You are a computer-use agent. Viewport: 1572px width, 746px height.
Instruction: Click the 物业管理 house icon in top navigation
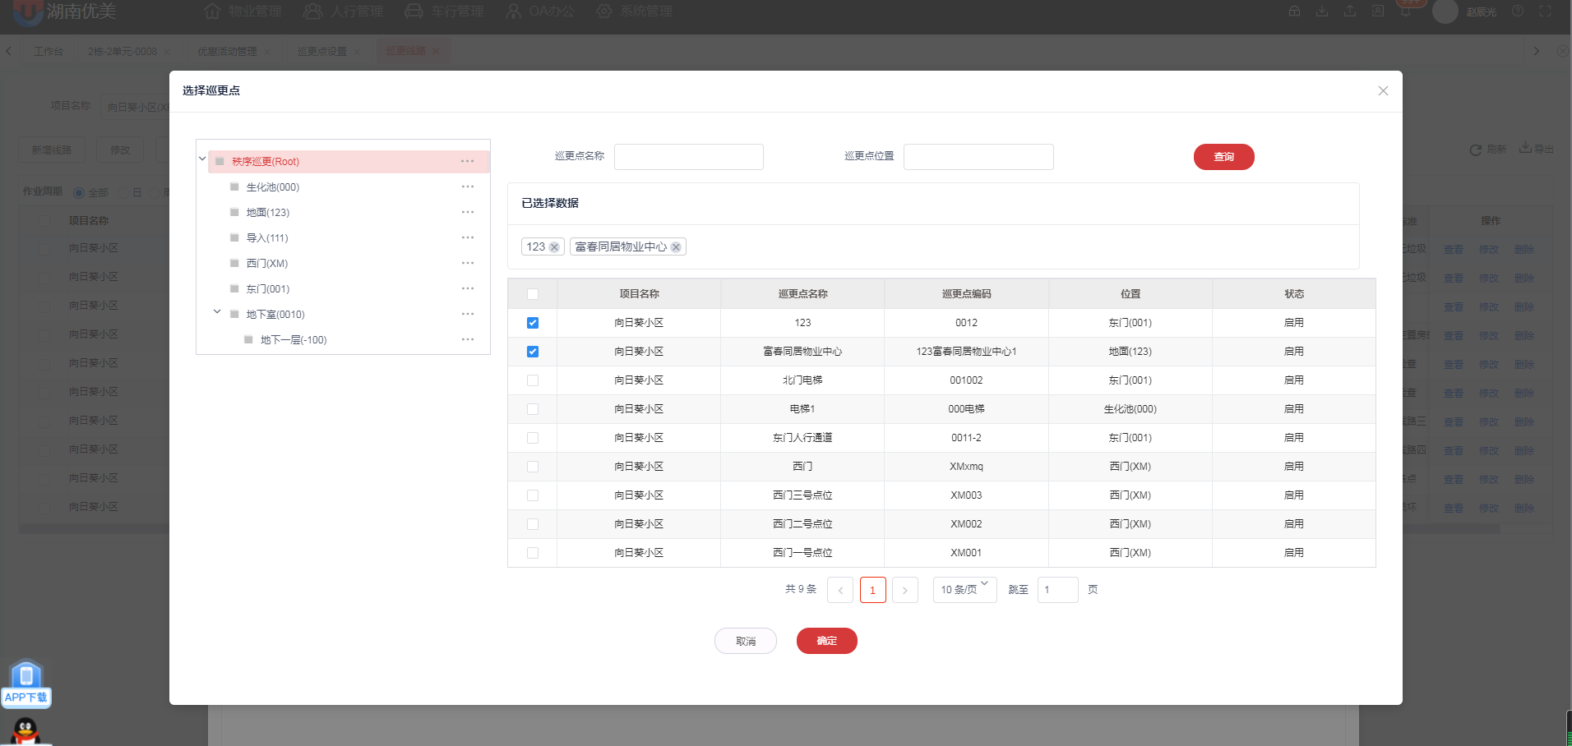212,12
